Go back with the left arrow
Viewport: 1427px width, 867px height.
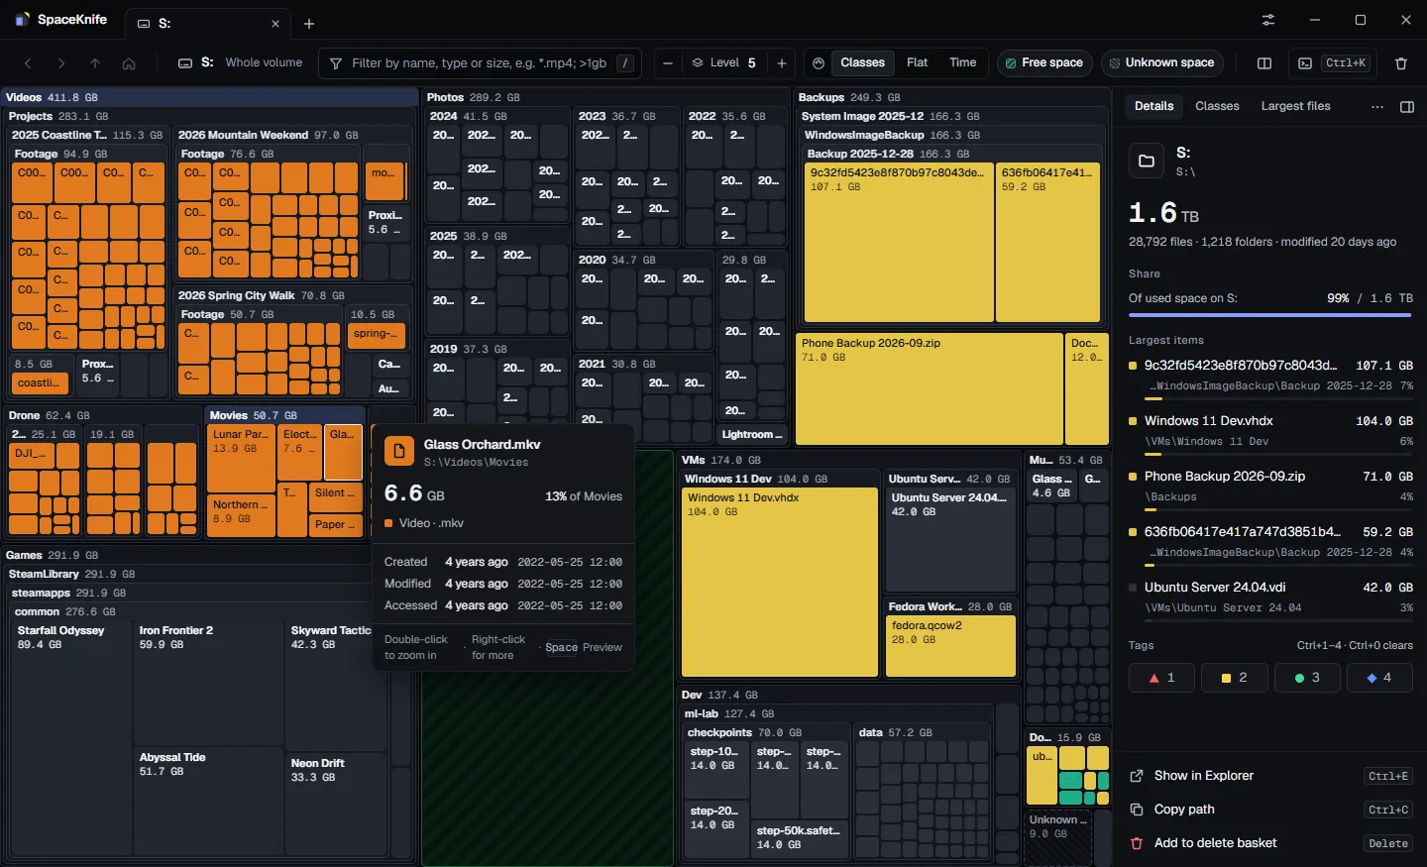click(28, 63)
